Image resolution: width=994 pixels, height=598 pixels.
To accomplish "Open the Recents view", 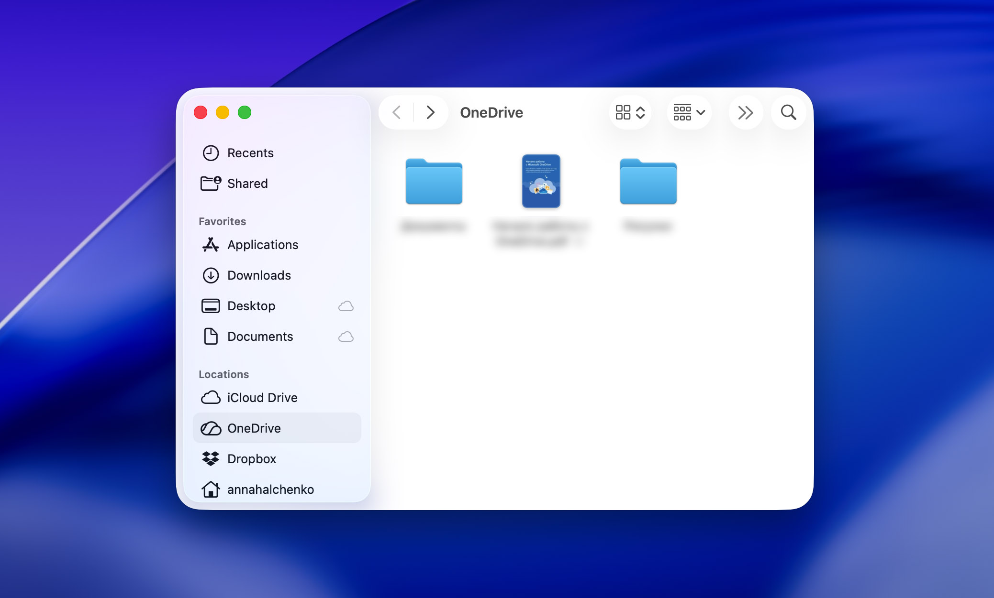I will (250, 152).
